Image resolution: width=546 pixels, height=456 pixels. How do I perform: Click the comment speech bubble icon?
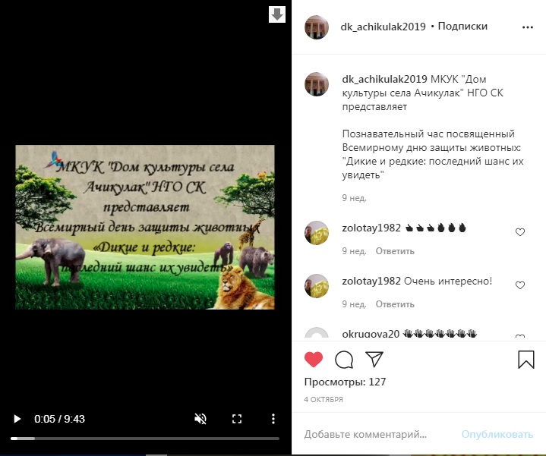coord(344,360)
